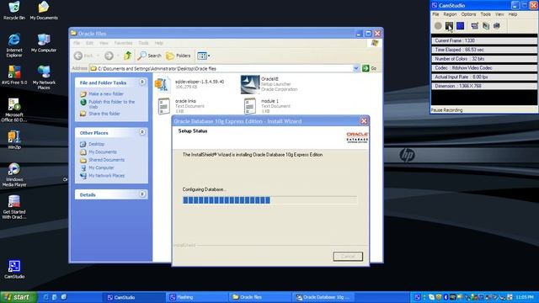Open the CamStudio Tools menu
The image size is (539, 303).
[x=485, y=14]
